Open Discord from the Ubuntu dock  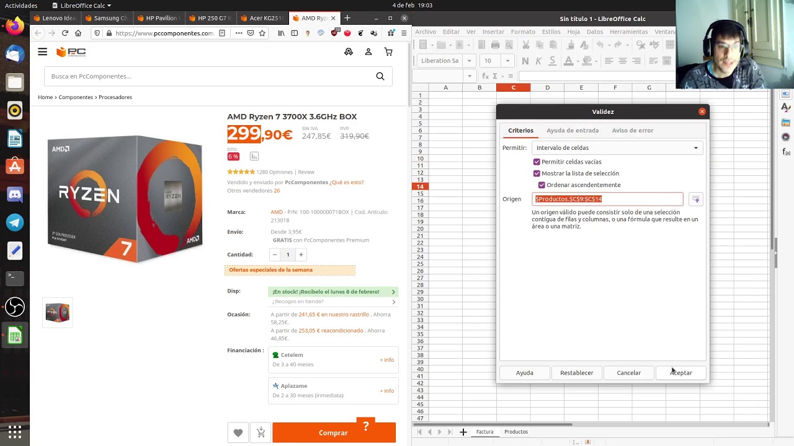15,195
